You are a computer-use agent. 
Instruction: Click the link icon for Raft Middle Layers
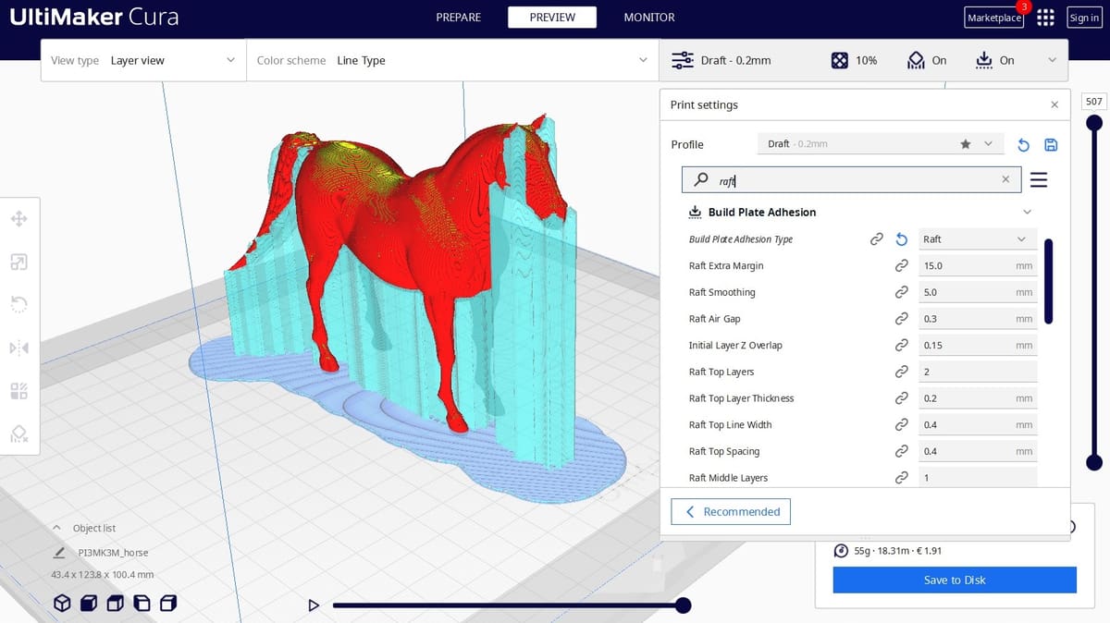coord(901,478)
